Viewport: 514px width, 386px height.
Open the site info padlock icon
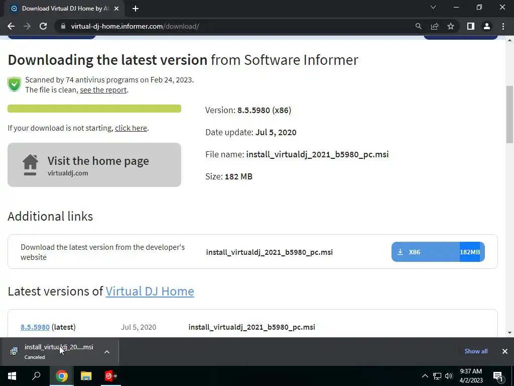(63, 26)
